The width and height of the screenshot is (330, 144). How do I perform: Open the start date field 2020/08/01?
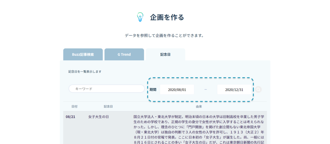(x=177, y=89)
